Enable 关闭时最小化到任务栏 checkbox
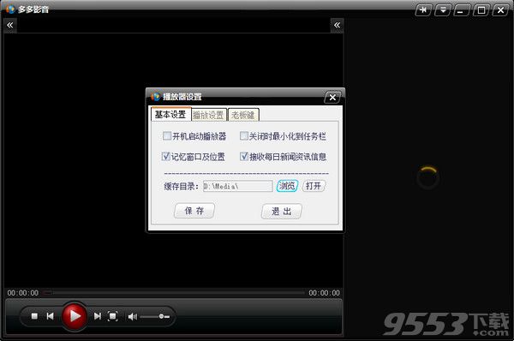This screenshot has height=341, width=514. click(x=244, y=135)
